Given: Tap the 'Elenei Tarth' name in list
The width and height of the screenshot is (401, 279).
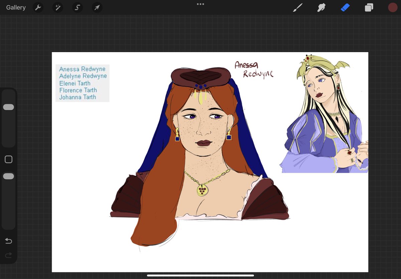Looking at the screenshot, I should click(x=75, y=83).
